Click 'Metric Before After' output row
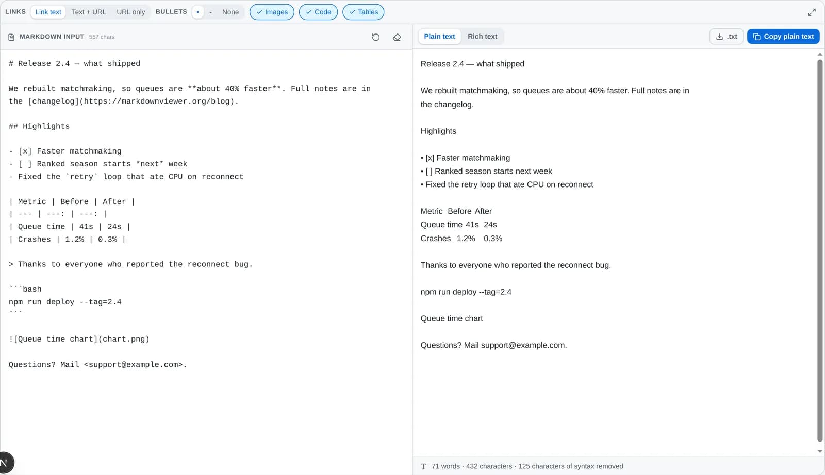The height and width of the screenshot is (475, 825). [456, 211]
